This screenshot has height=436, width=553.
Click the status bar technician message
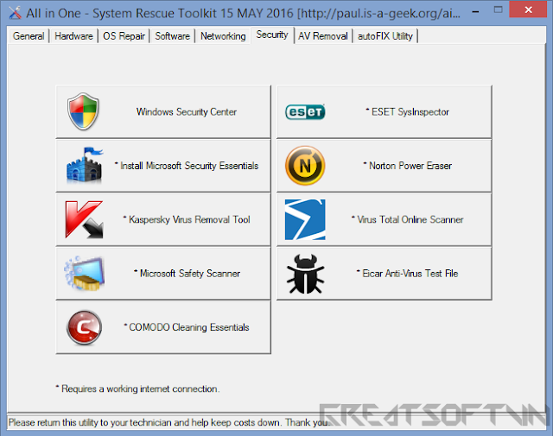[168, 422]
